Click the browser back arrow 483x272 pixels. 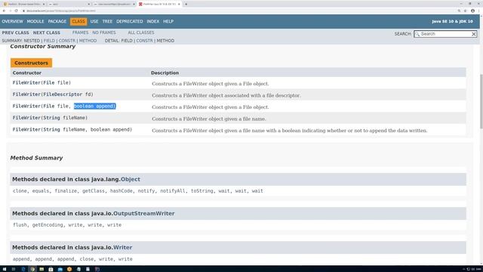4,11
